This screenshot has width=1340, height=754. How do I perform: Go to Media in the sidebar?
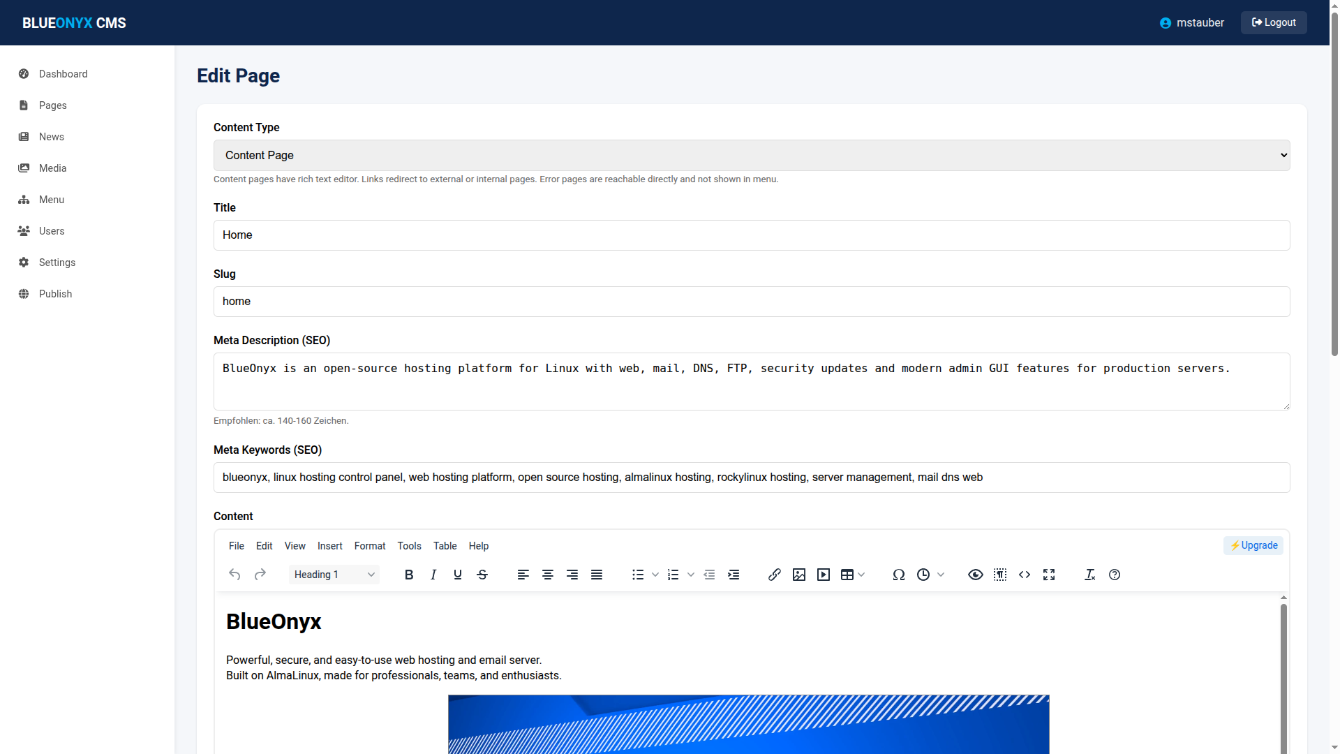click(x=52, y=168)
